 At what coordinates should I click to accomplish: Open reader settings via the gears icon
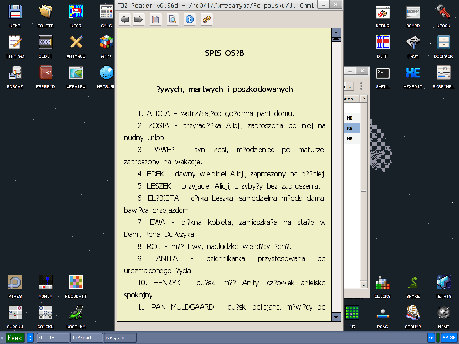tap(207, 19)
